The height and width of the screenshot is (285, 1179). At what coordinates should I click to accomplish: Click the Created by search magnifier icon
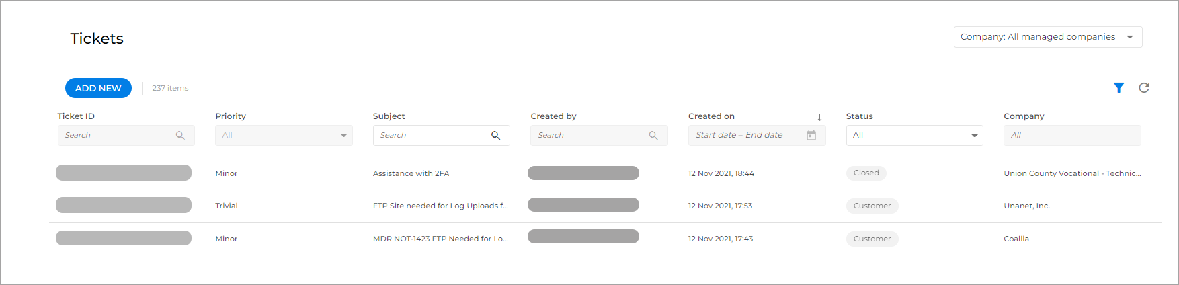tap(653, 136)
